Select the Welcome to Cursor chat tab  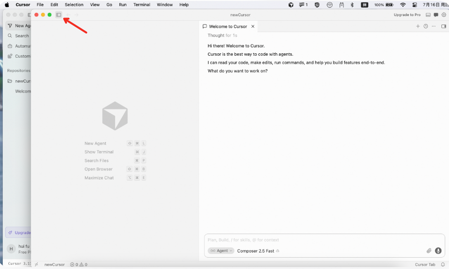pos(228,26)
